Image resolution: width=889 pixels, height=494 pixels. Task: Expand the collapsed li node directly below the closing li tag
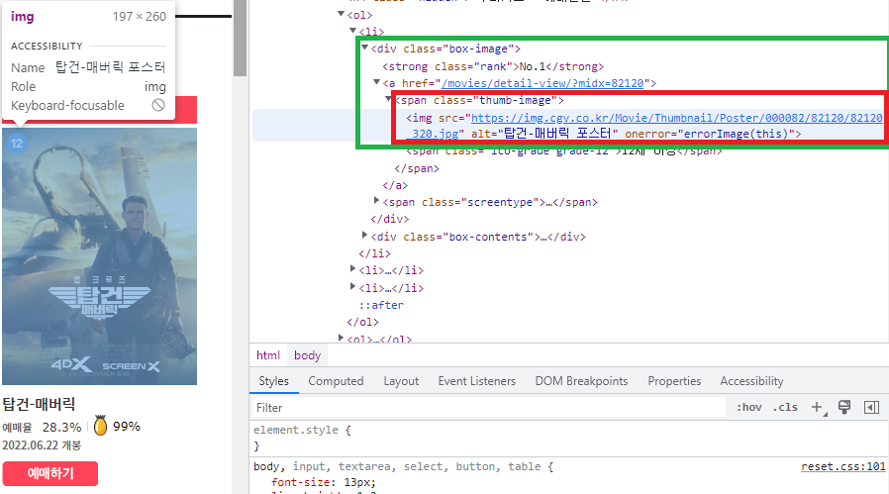click(x=352, y=269)
